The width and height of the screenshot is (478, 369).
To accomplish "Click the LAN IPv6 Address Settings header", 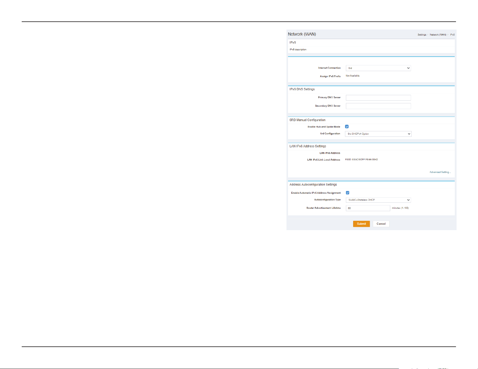I will pyautogui.click(x=308, y=146).
